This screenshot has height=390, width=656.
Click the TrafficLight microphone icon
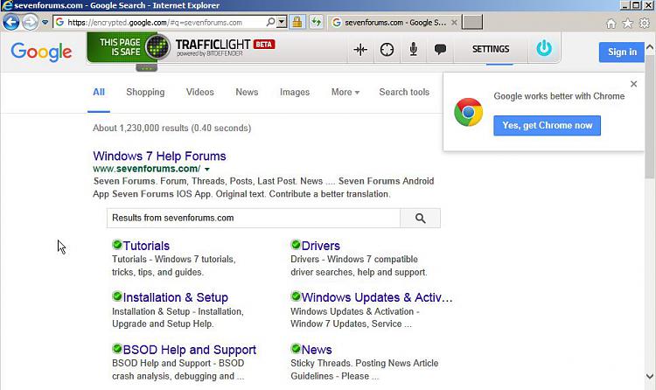click(x=414, y=49)
